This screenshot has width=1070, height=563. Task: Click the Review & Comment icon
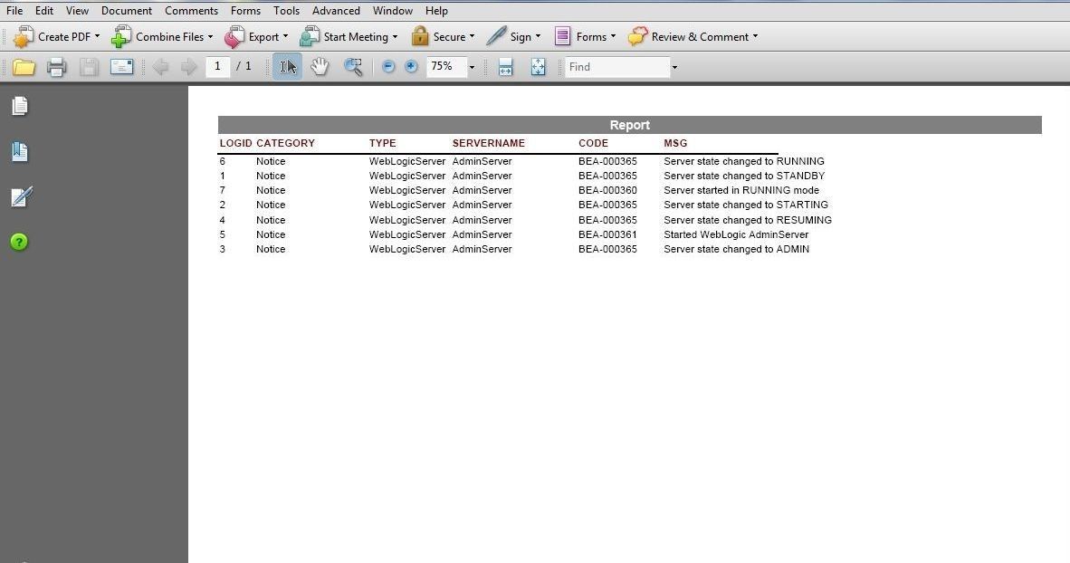(x=637, y=37)
